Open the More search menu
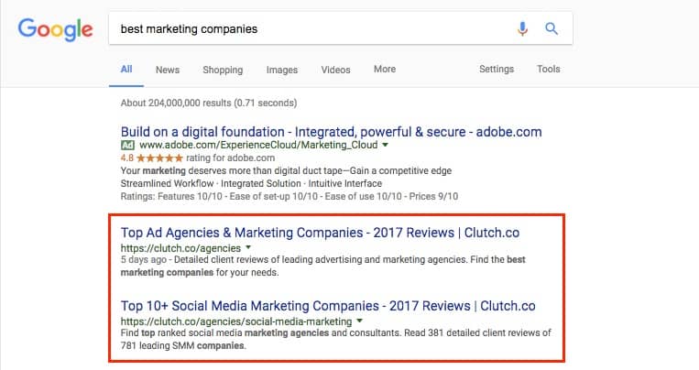699x370 pixels. tap(385, 69)
